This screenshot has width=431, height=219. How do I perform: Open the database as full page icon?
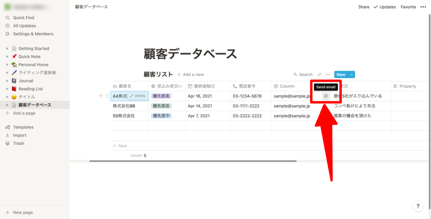click(319, 74)
